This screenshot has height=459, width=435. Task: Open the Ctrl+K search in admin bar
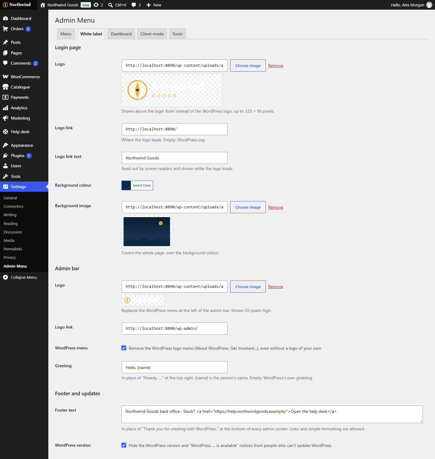click(118, 5)
